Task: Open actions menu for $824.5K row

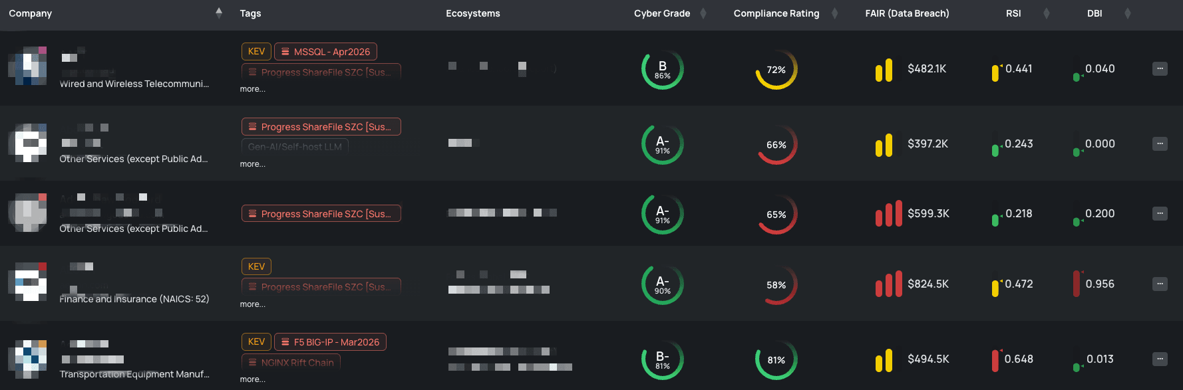Action: tap(1160, 284)
